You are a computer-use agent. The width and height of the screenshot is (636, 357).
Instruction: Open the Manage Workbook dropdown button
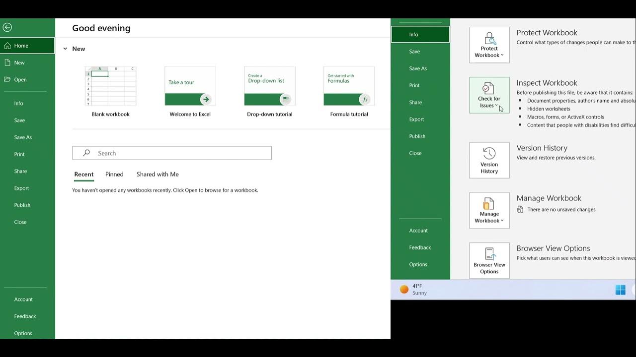click(489, 211)
